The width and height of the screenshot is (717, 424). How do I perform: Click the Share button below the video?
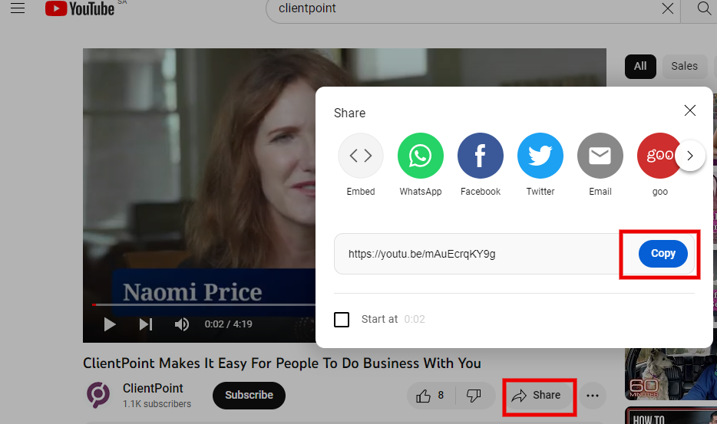pyautogui.click(x=537, y=395)
